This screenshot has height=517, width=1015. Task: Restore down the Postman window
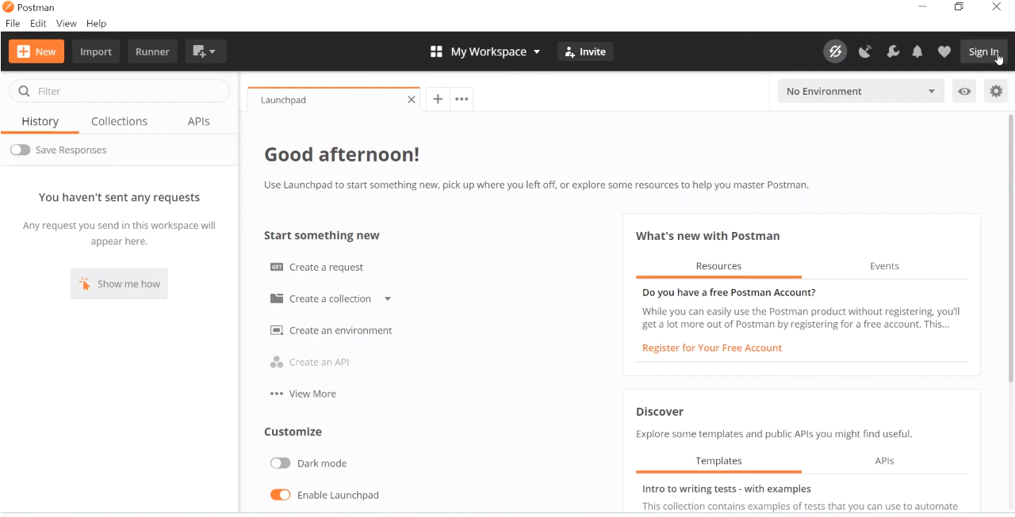(x=959, y=7)
